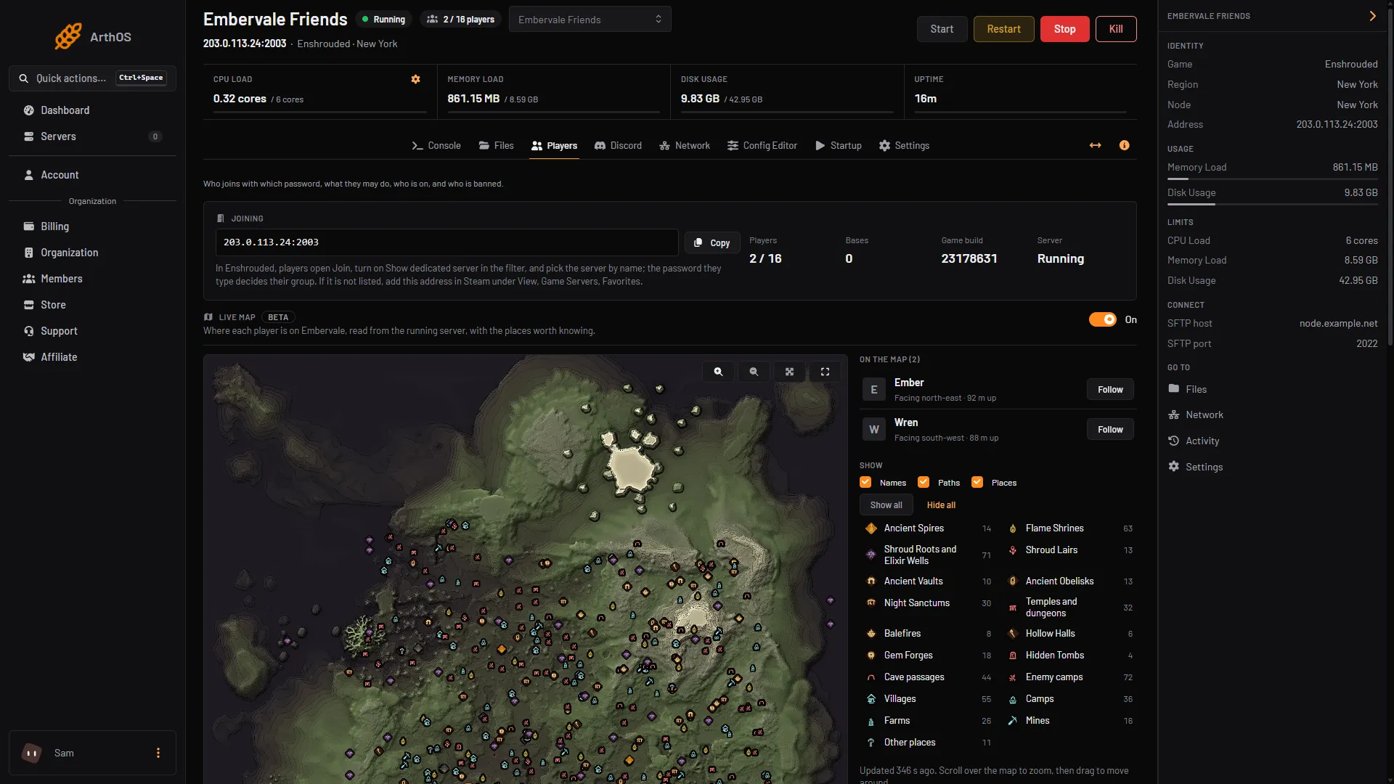Show all place markers
Image resolution: width=1394 pixels, height=784 pixels.
[x=886, y=505]
